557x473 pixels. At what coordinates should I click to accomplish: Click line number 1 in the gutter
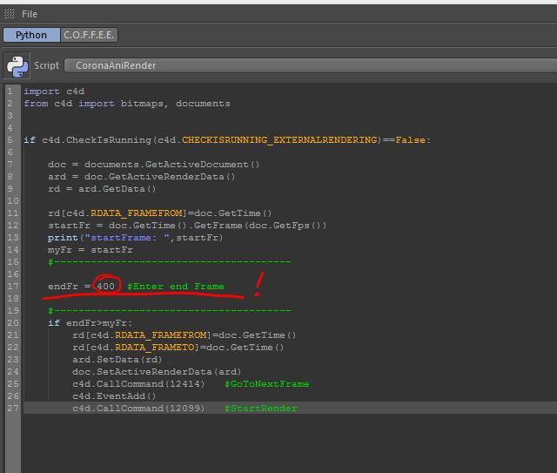click(10, 91)
